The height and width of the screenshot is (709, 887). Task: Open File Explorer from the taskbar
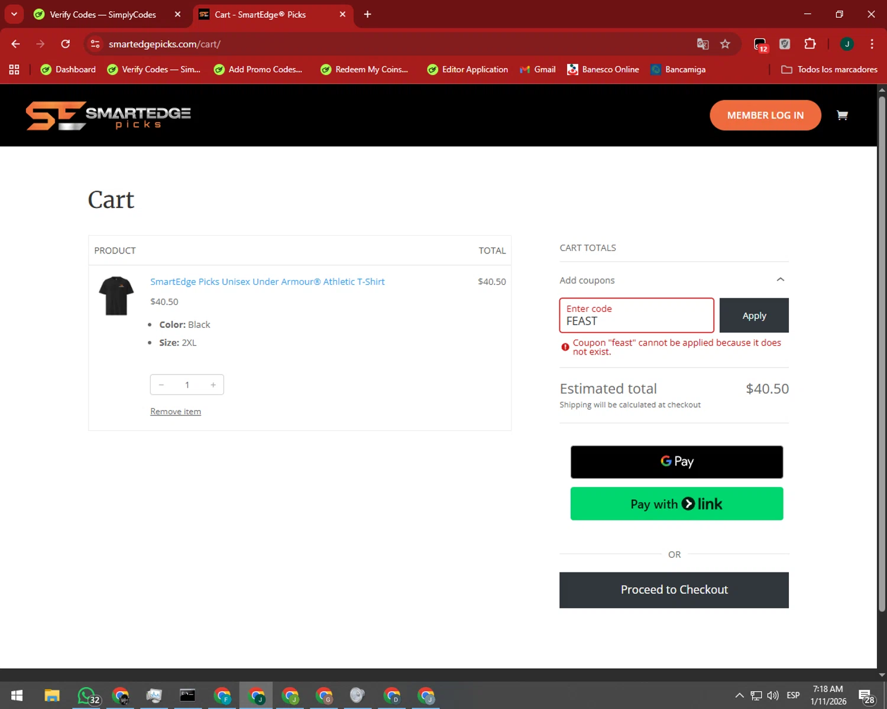pos(52,695)
